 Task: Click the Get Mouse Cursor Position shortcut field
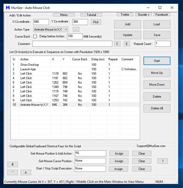pyautogui.click(x=90, y=161)
